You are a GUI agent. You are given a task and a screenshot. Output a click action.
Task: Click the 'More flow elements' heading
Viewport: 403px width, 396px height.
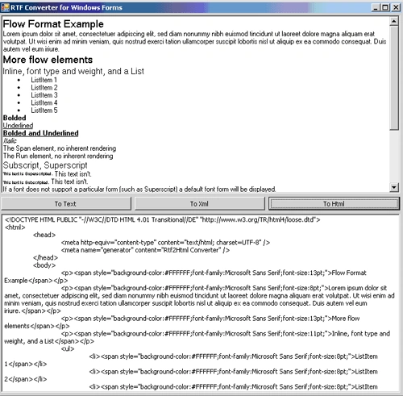click(48, 60)
